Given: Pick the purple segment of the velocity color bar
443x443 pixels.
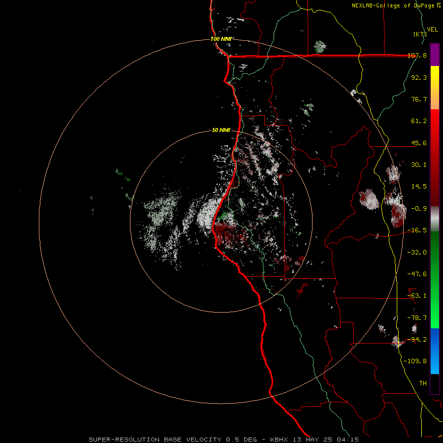Looking at the screenshot, I should 435,55.
